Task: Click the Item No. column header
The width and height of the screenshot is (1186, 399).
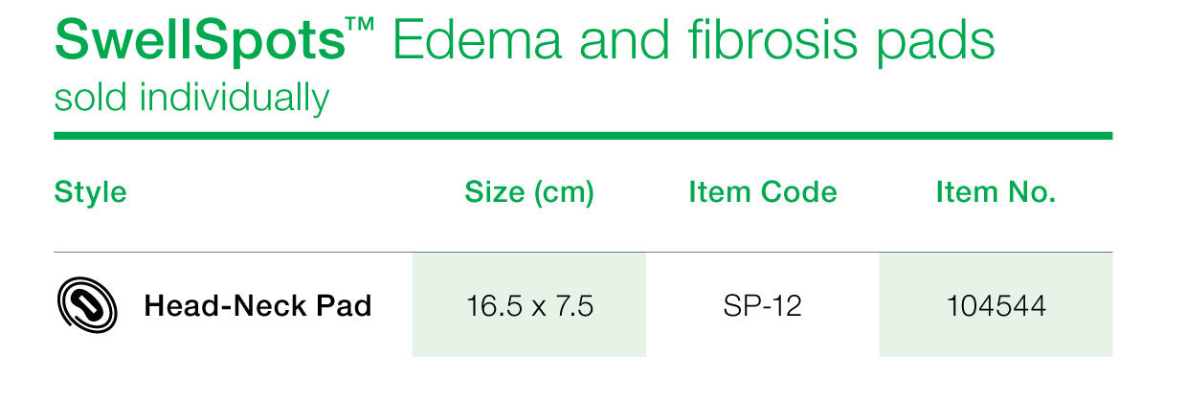Action: [996, 193]
